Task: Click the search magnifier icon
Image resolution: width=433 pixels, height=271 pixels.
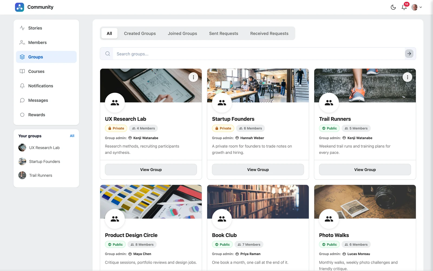Action: [x=107, y=54]
